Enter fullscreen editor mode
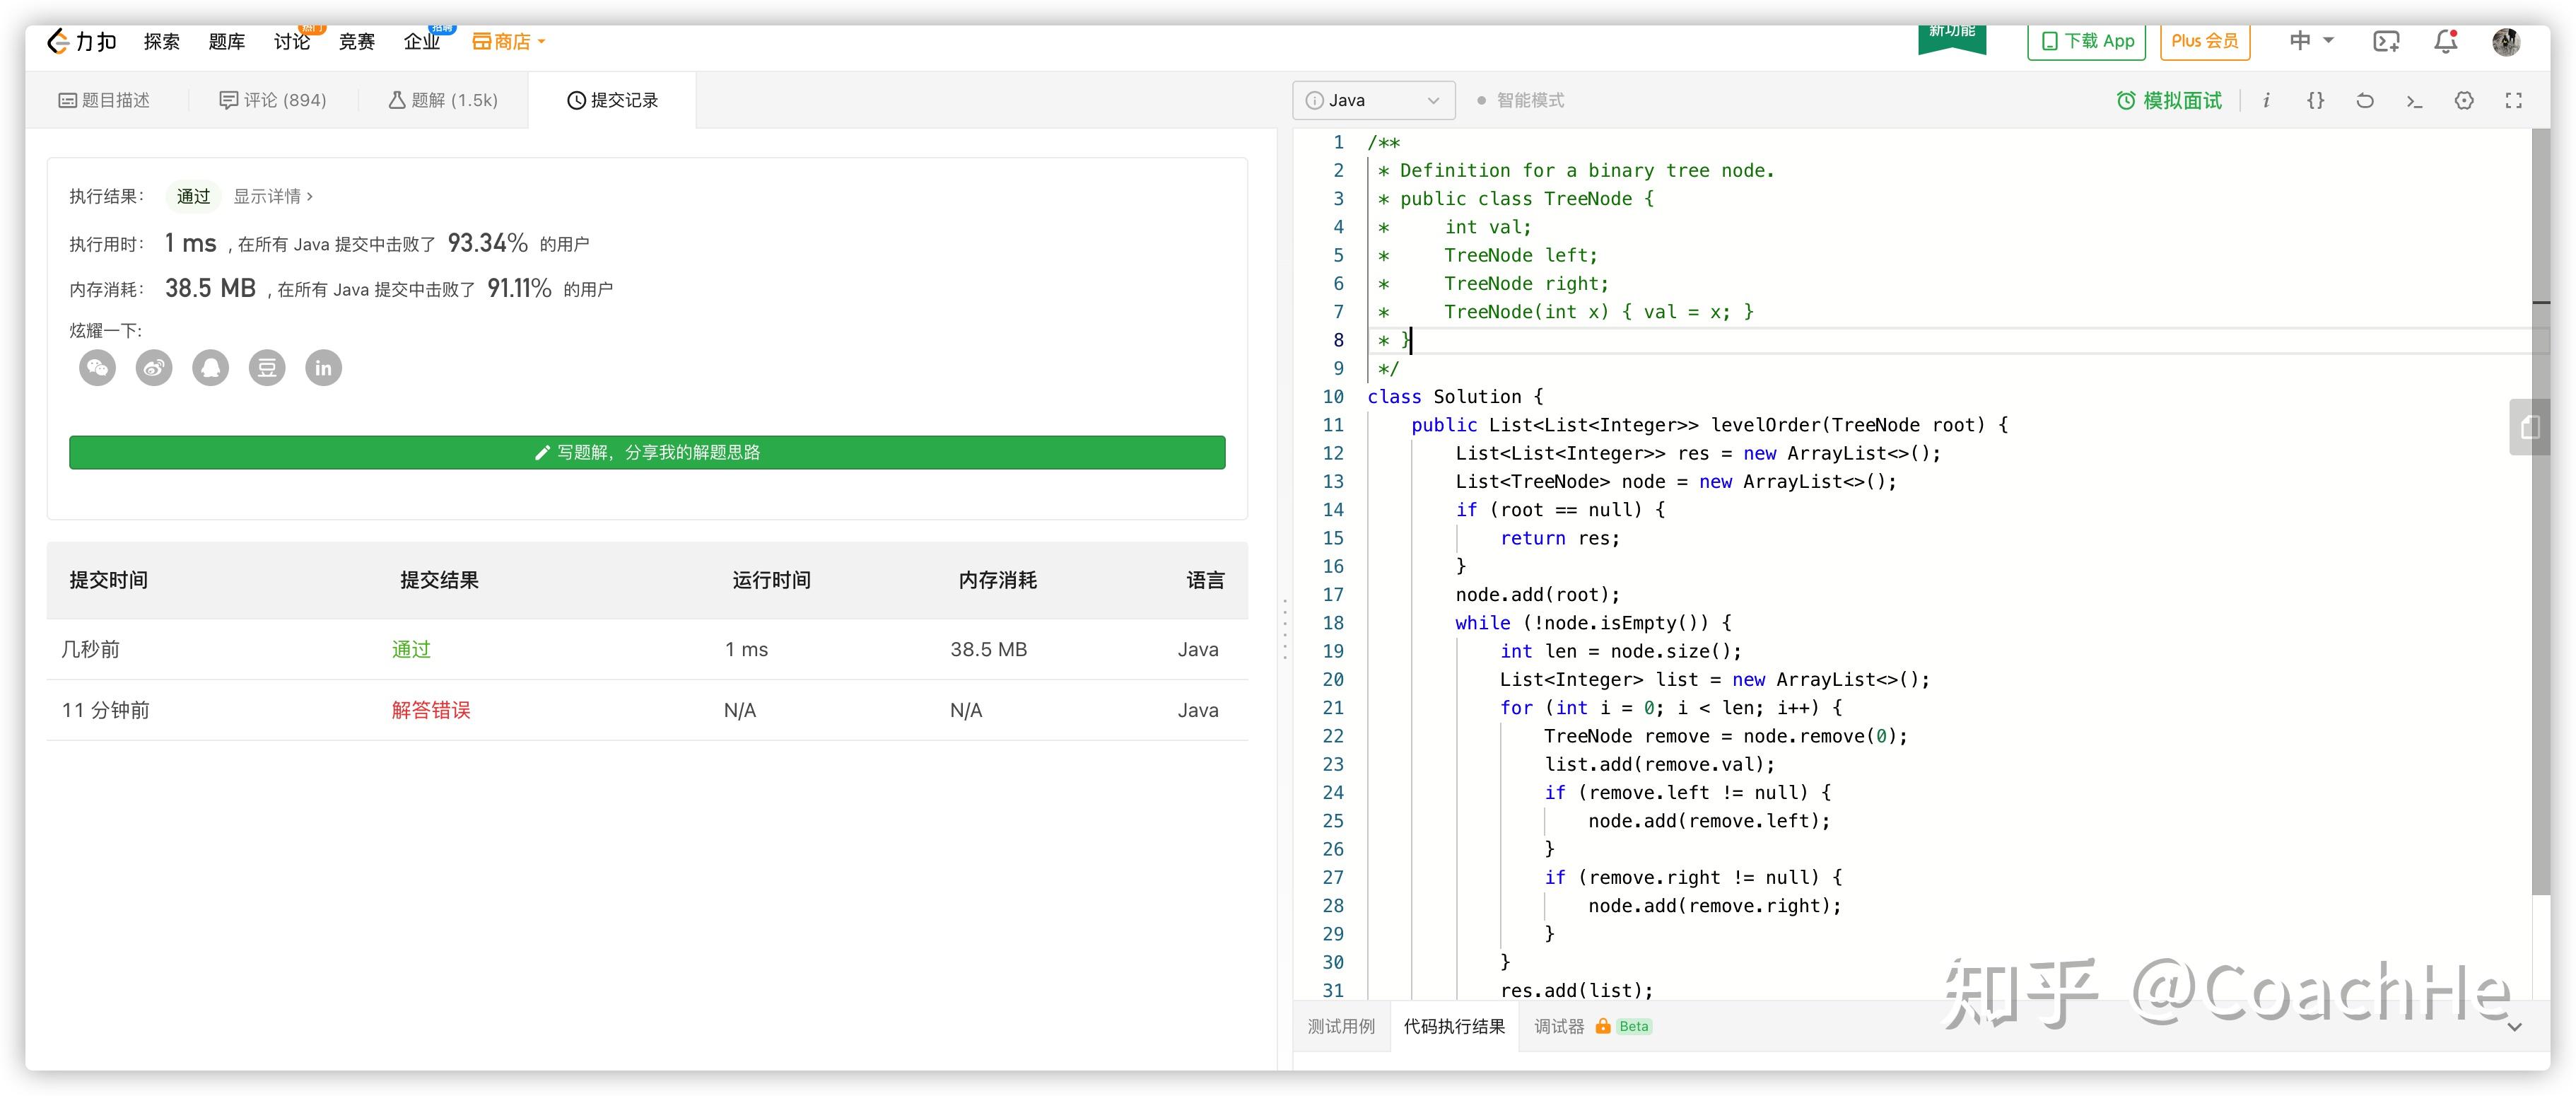 2513,100
